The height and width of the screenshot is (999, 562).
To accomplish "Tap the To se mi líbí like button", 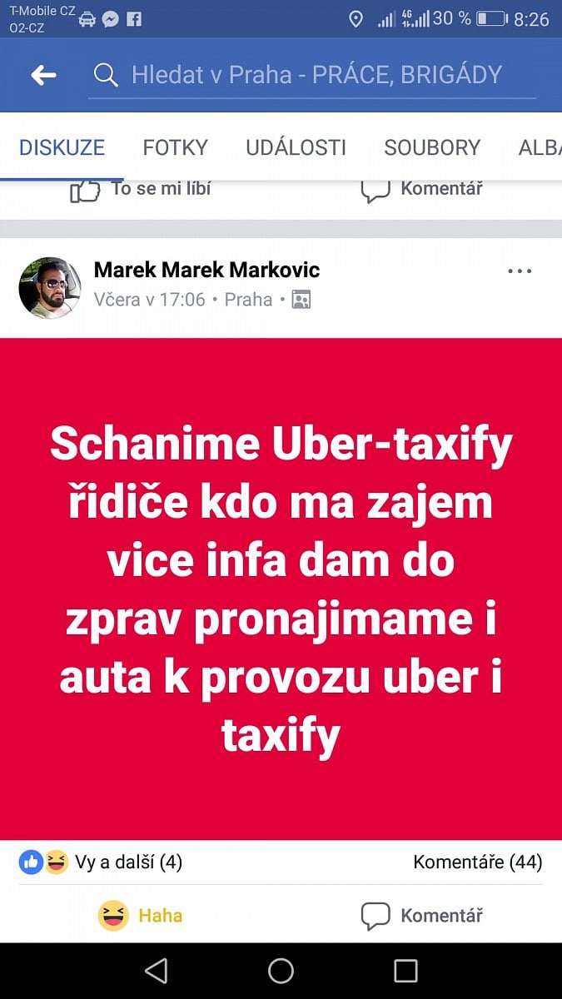I will [x=140, y=190].
